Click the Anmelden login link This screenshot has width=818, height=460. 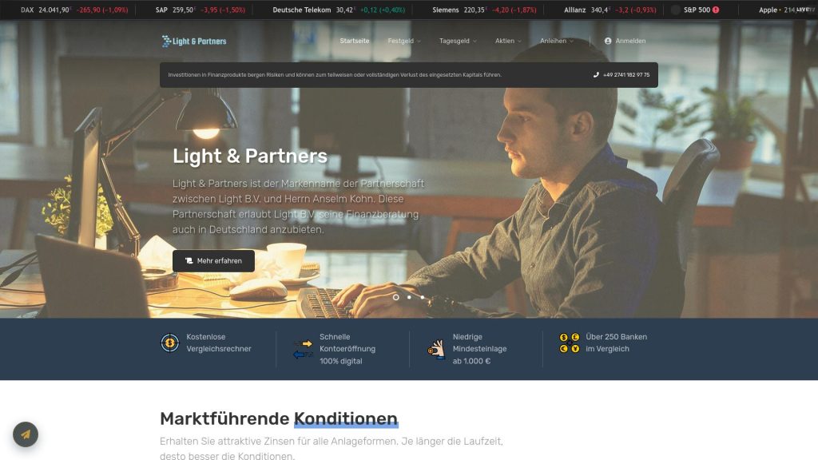pos(625,41)
